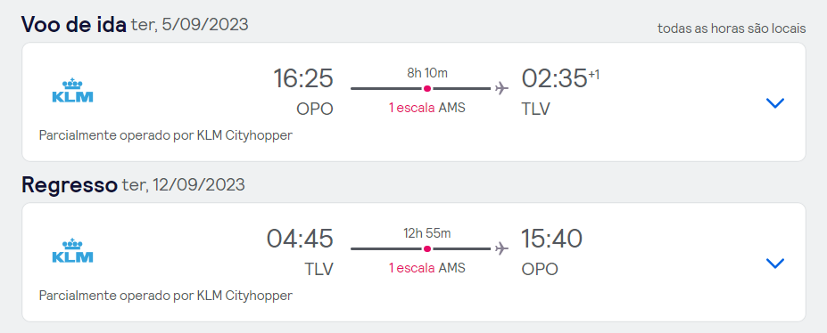Click the 8h 10m duration text

coord(427,73)
